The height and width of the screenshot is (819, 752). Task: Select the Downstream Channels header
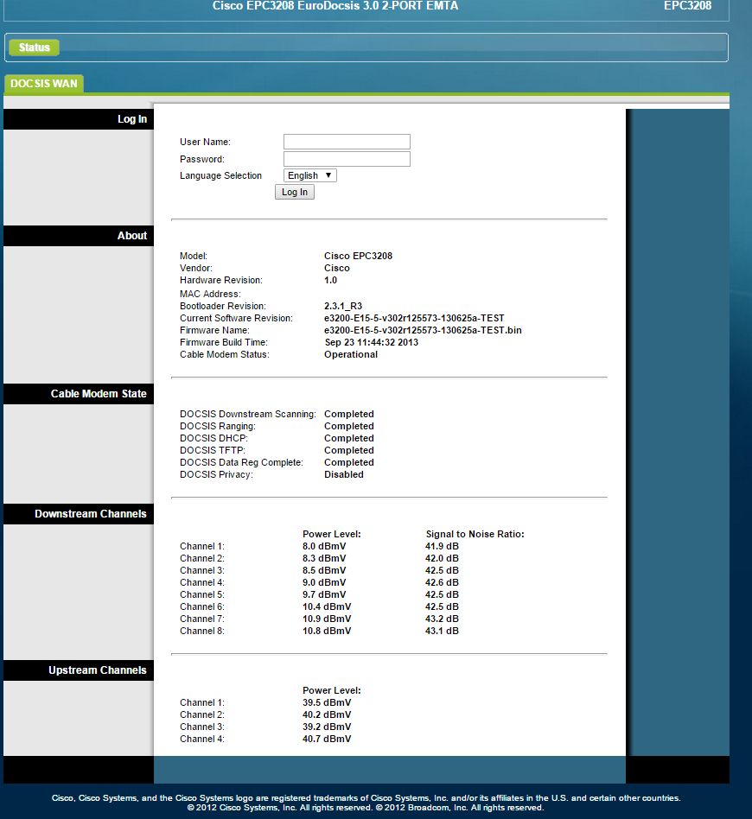coord(79,514)
